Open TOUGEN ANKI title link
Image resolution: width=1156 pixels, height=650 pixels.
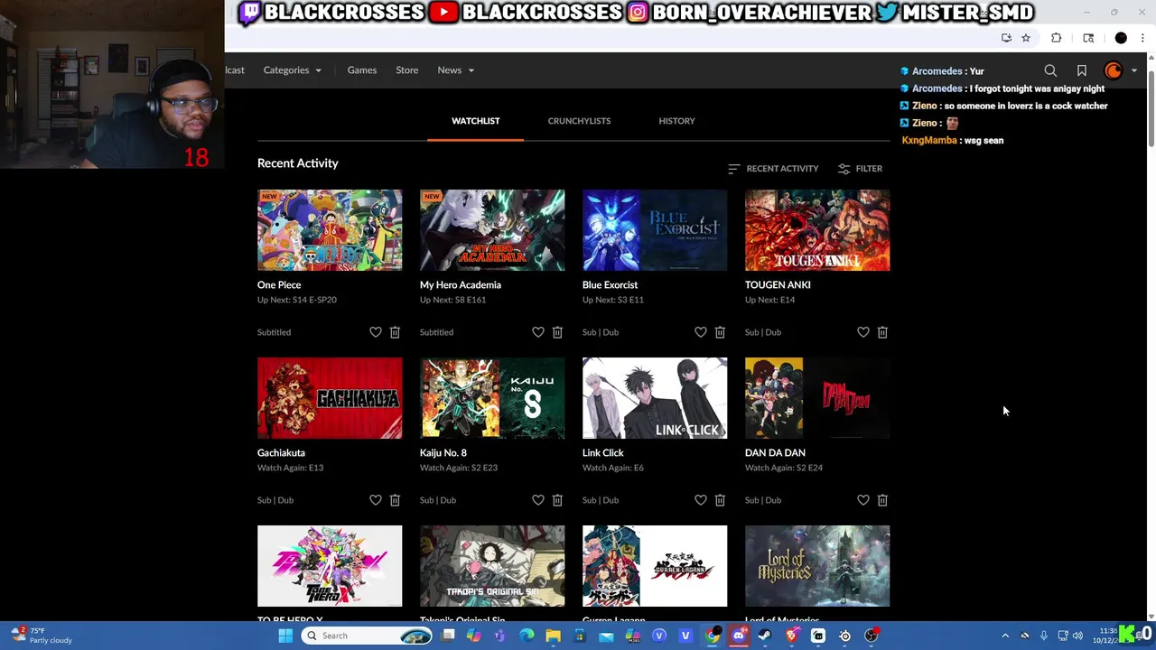coord(778,285)
